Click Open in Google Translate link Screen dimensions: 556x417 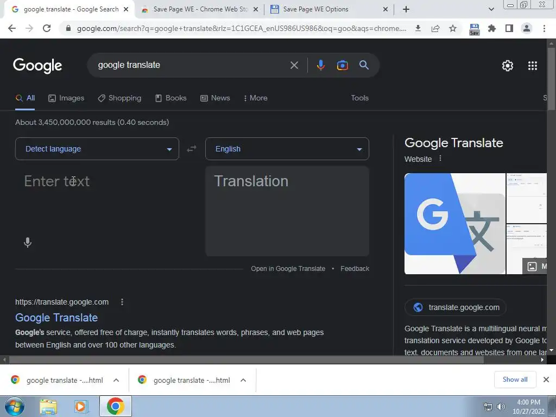tap(288, 269)
